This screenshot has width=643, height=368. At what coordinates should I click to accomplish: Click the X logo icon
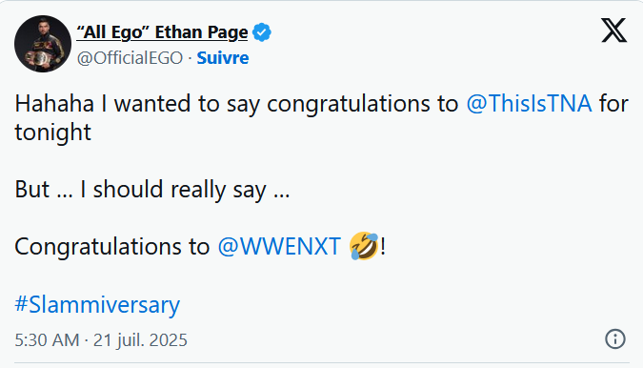coord(613,31)
